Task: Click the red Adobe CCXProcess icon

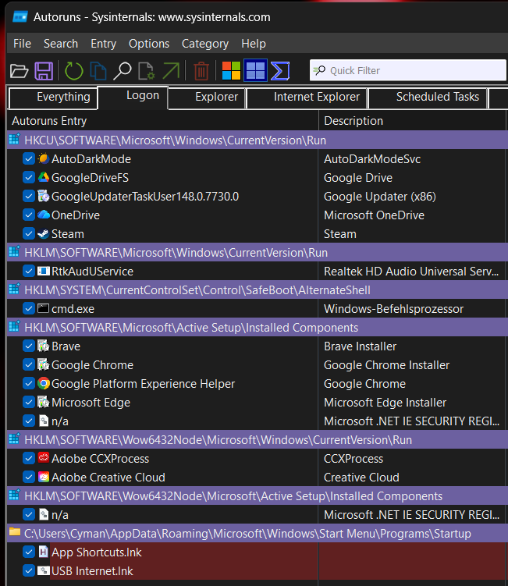Action: (x=44, y=458)
